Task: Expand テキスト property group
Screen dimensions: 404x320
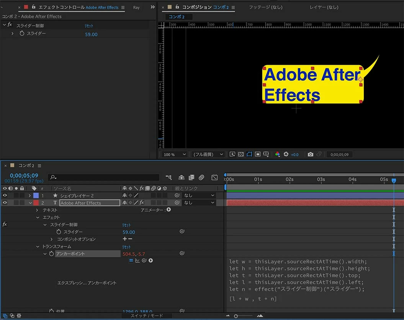Action: coord(38,210)
